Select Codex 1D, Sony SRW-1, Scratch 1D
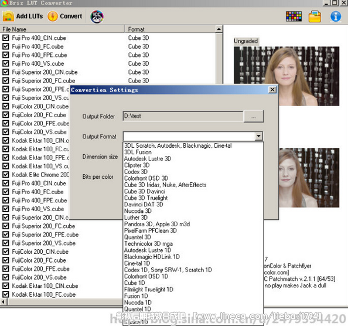 coord(168,270)
